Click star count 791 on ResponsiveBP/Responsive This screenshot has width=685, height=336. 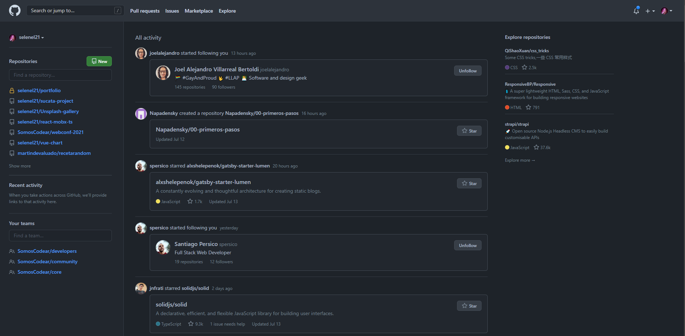coord(533,107)
